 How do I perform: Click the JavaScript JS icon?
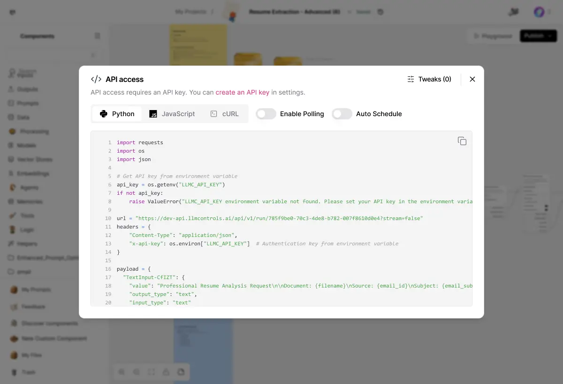(x=153, y=114)
